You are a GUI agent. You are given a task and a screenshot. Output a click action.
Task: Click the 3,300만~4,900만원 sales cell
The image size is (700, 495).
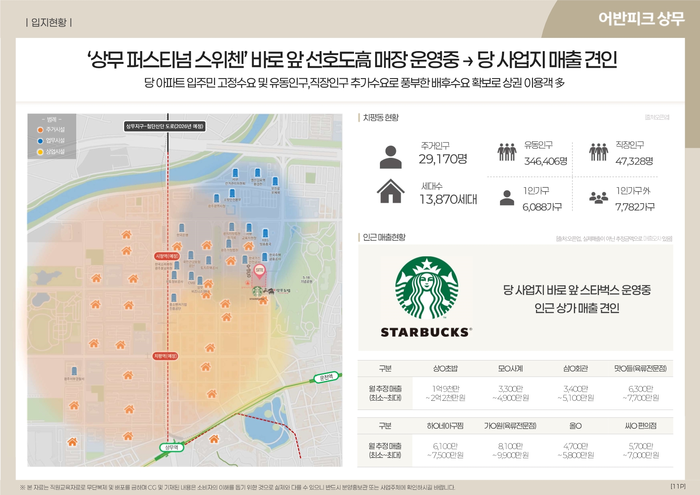[x=510, y=393]
